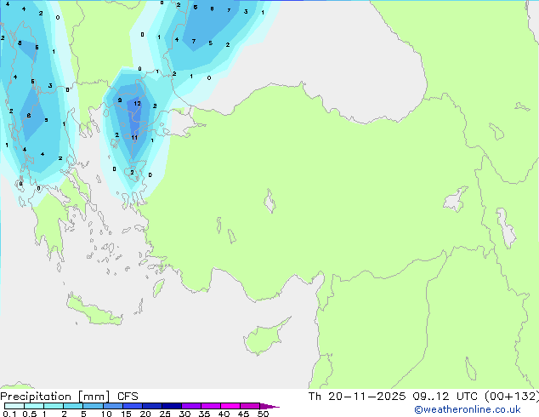Image resolution: width=539 pixels, height=417 pixels.
Task: Select the dark navy swatch between 25 and 30
Action: click(172, 406)
